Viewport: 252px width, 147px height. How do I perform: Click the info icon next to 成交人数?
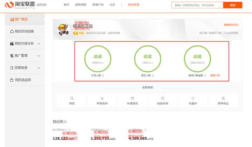(x=153, y=75)
